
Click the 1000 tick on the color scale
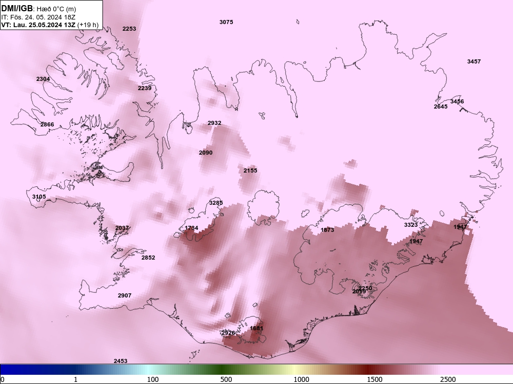pyautogui.click(x=301, y=379)
